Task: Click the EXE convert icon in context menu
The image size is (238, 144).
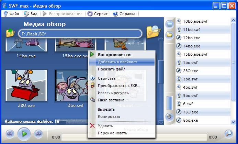Action: 92,85
